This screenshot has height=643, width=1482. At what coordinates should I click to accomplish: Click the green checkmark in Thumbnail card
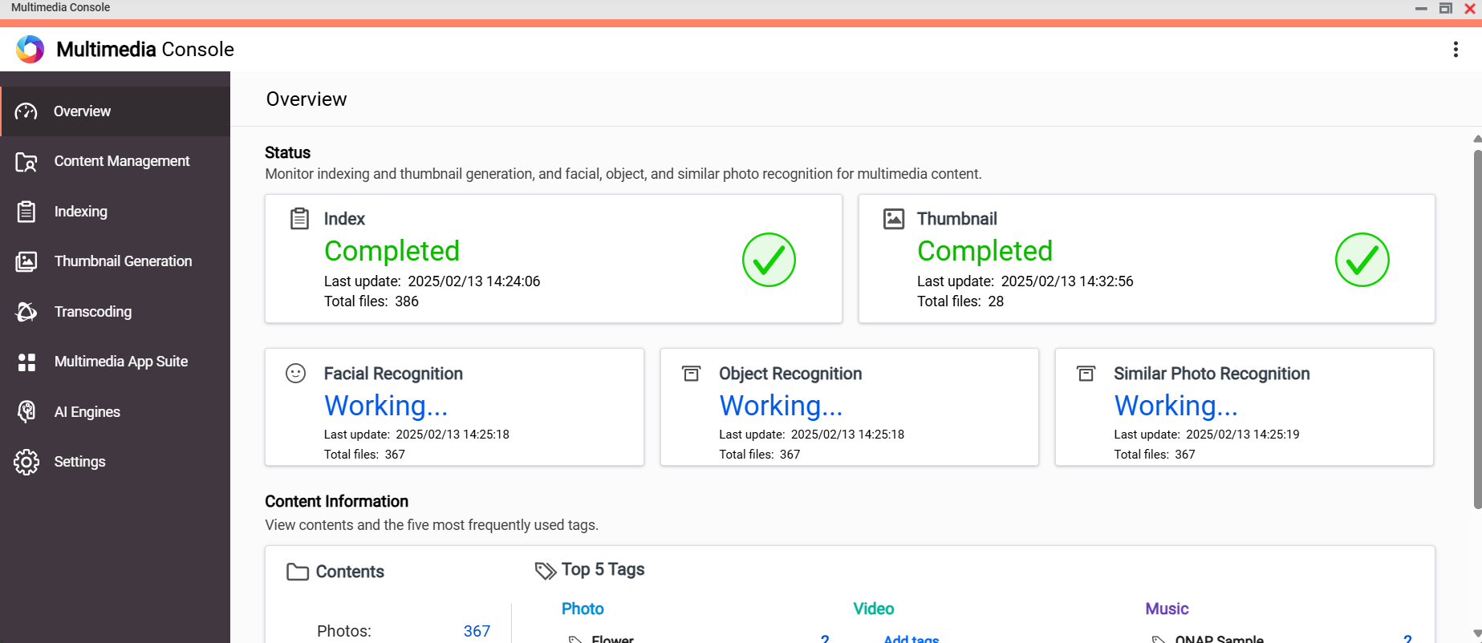coord(1362,260)
